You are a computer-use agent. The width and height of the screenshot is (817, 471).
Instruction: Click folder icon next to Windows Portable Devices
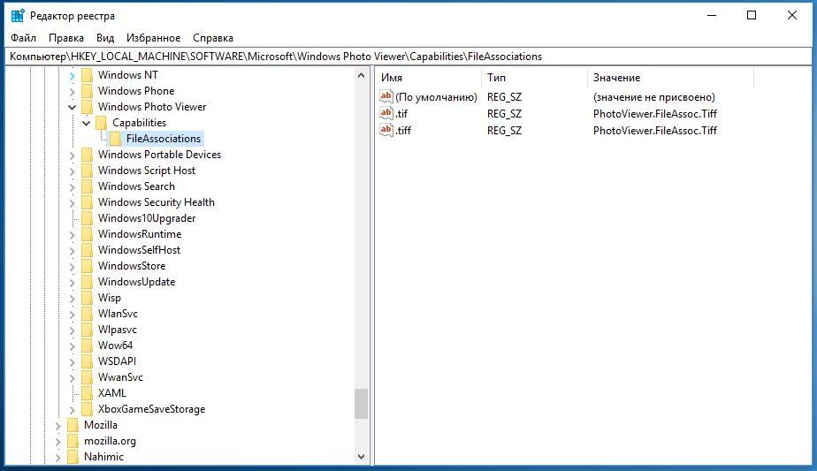(87, 155)
